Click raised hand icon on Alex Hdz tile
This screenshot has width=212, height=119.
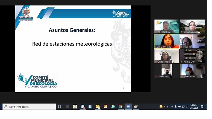(x=157, y=23)
